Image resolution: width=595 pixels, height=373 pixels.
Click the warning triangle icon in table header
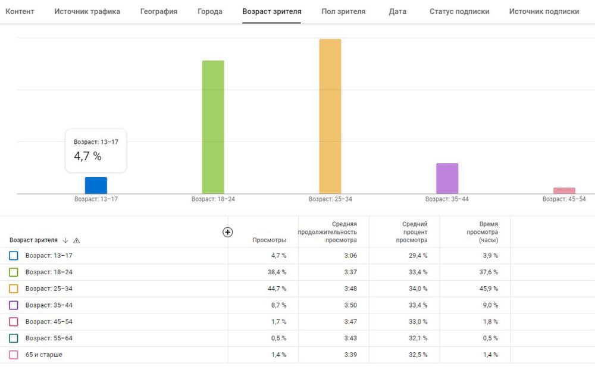tap(77, 240)
